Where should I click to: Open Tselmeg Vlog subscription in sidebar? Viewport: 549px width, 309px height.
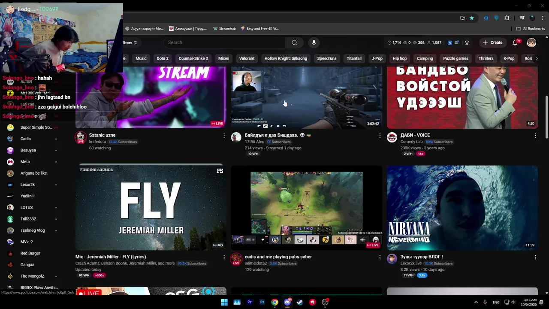tap(32, 230)
